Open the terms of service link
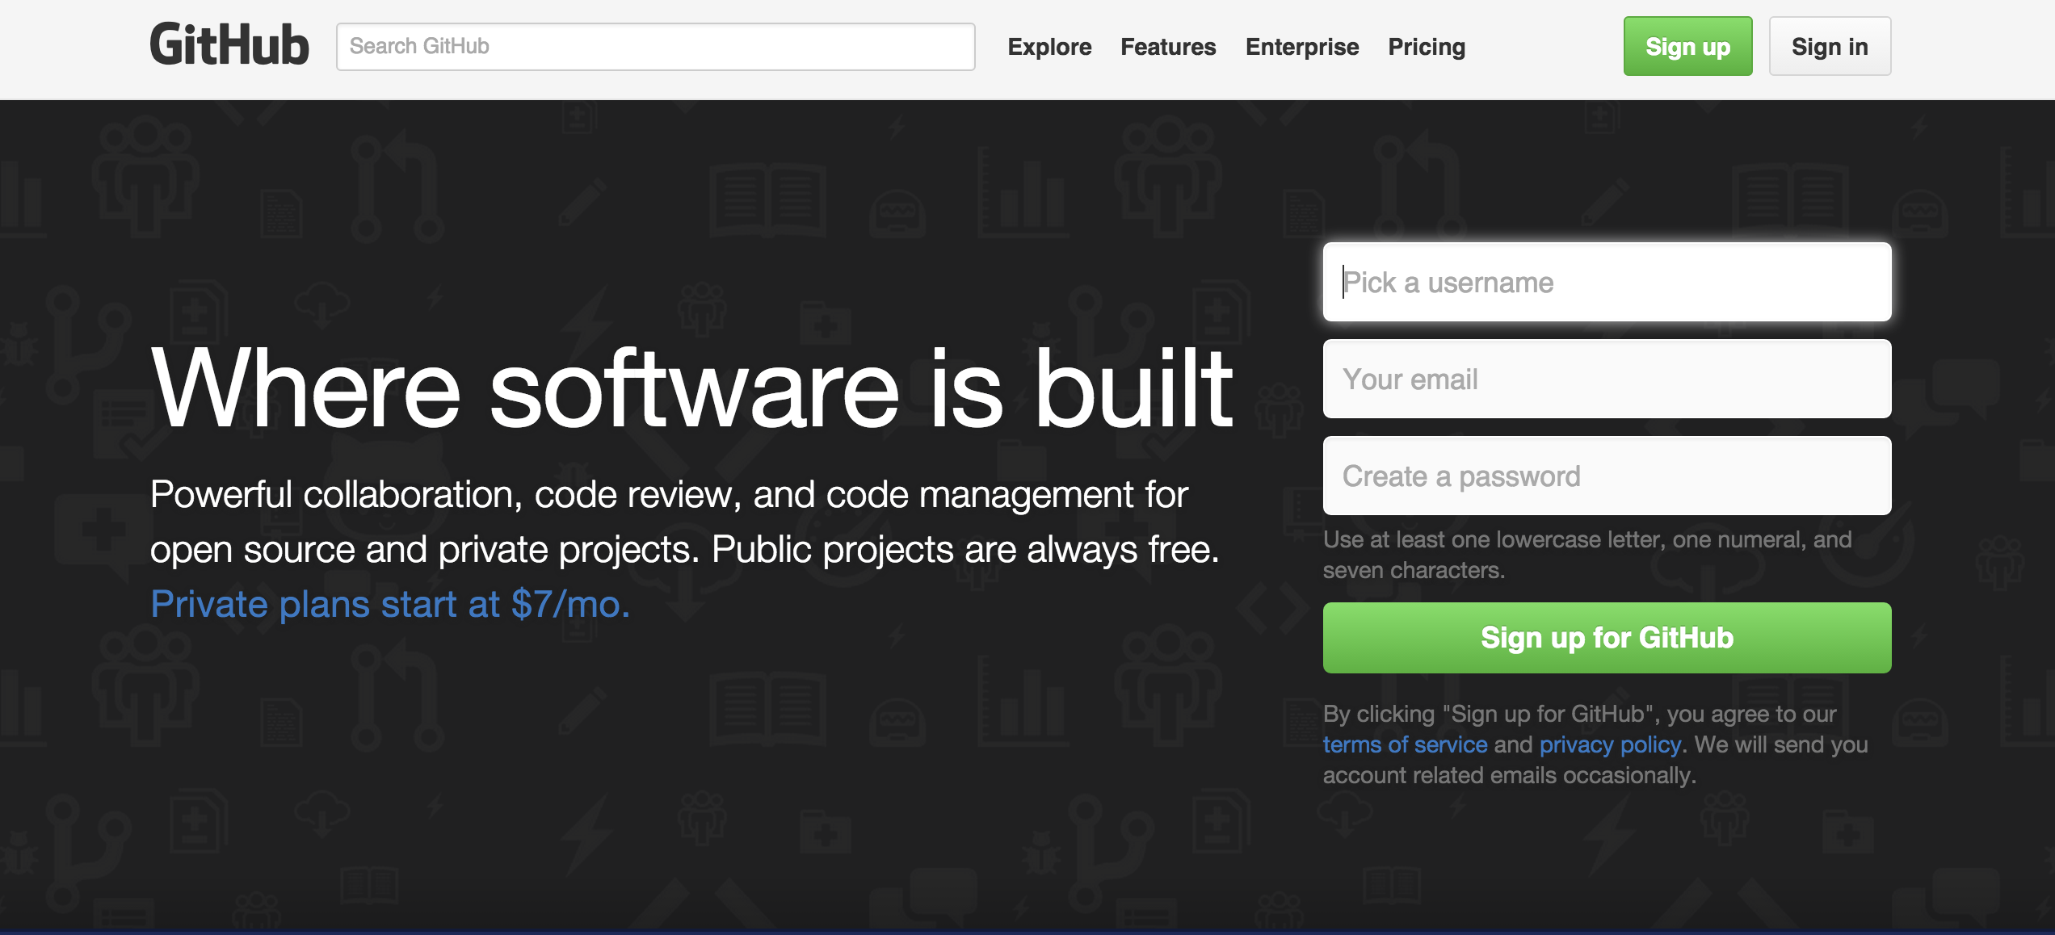 tap(1405, 744)
